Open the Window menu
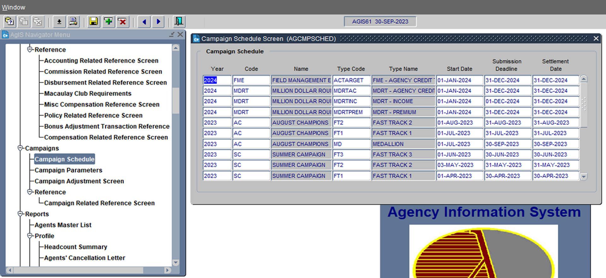 click(14, 7)
